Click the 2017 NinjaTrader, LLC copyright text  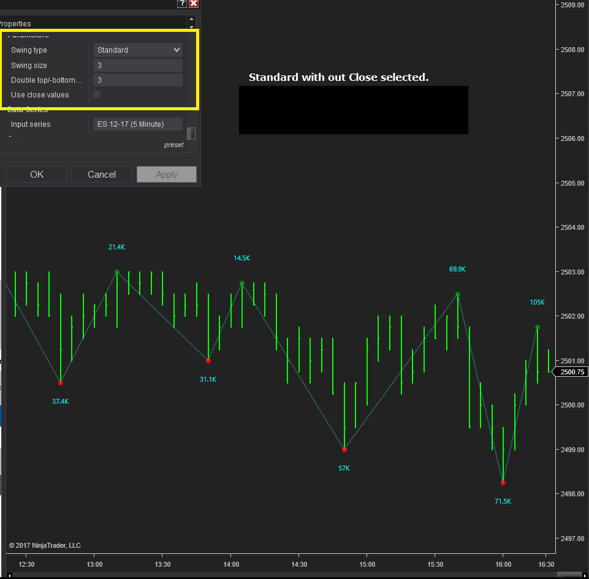45,545
